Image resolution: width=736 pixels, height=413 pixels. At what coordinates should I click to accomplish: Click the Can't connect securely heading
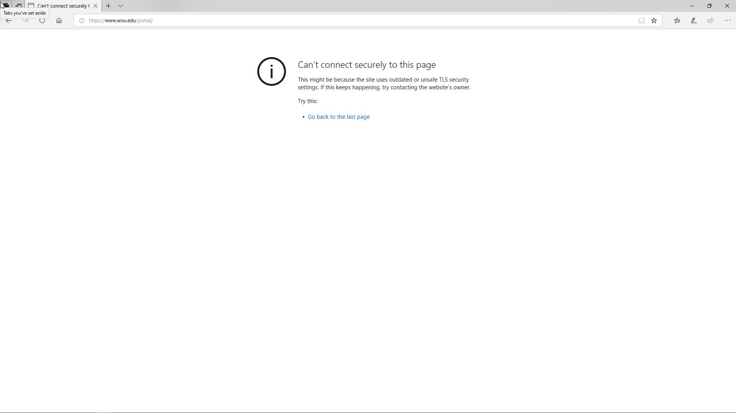pos(367,65)
